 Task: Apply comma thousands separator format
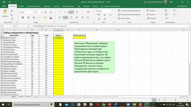pyautogui.click(x=110, y=15)
